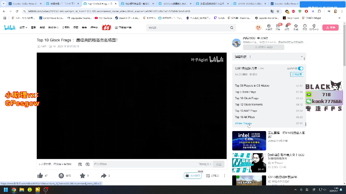Open the watch history clock icon
Image resolution: width=346 pixels, height=194 pixels.
[x=305, y=27]
